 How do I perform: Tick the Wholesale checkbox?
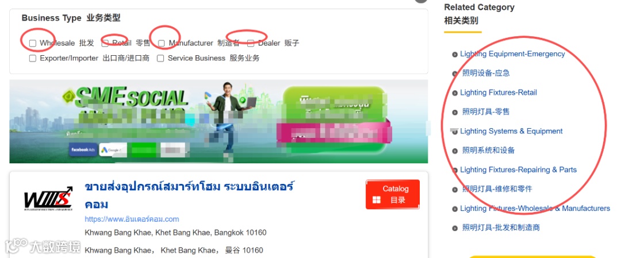point(32,43)
